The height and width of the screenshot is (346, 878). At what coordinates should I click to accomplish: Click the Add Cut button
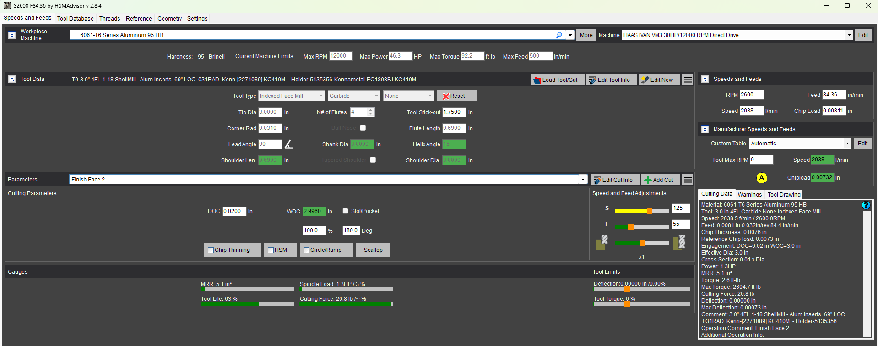tap(660, 180)
